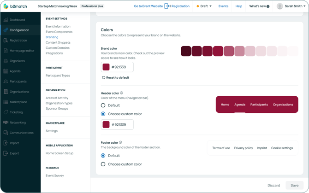Click Privacy policy in footer preview
Image resolution: width=309 pixels, height=193 pixels.
244,148
